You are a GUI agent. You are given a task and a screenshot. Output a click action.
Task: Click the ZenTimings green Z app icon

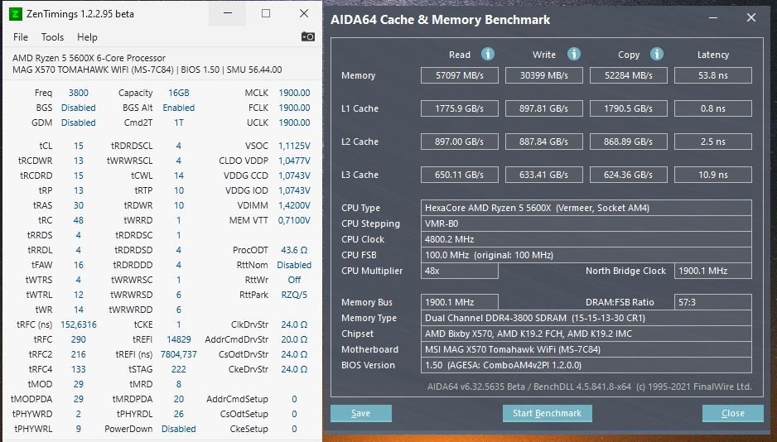coord(16,14)
